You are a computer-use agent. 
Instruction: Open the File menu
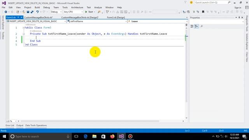click(4, 7)
